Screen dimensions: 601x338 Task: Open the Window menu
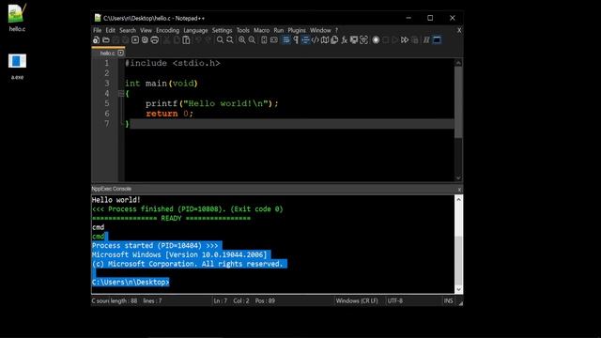[320, 30]
